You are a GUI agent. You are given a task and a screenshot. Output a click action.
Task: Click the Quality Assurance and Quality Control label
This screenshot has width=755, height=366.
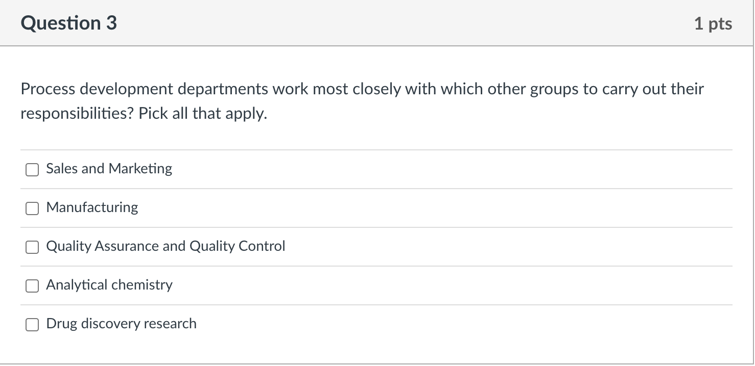(165, 246)
